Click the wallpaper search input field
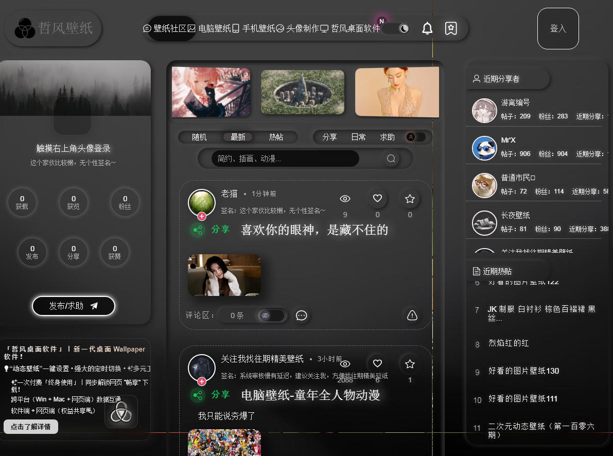The image size is (613, 456). 285,159
